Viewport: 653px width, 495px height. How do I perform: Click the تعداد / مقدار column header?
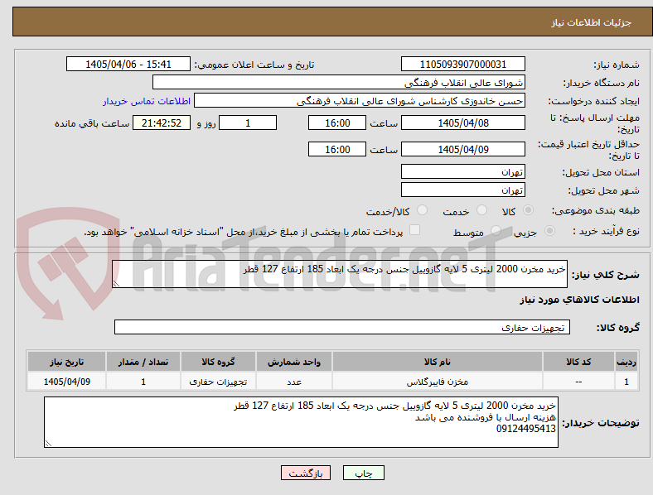point(143,362)
